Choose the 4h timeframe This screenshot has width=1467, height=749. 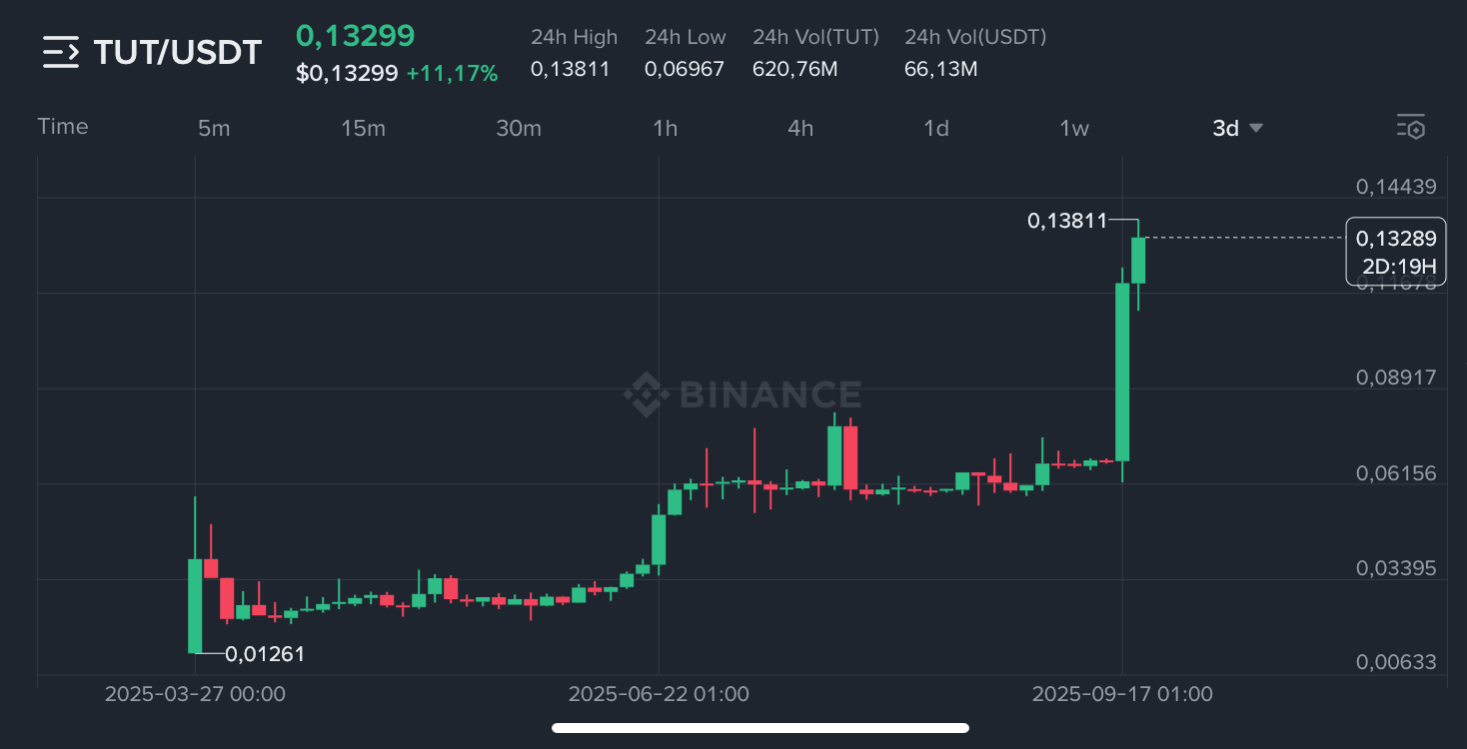800,128
